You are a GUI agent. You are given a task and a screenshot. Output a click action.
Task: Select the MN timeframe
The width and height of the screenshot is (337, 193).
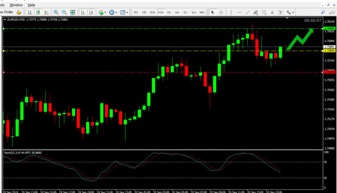[x=202, y=13]
